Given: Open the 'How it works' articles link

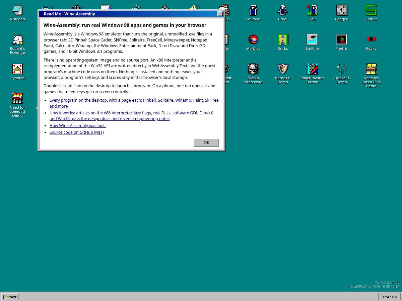Looking at the screenshot, I should (x=131, y=116).
